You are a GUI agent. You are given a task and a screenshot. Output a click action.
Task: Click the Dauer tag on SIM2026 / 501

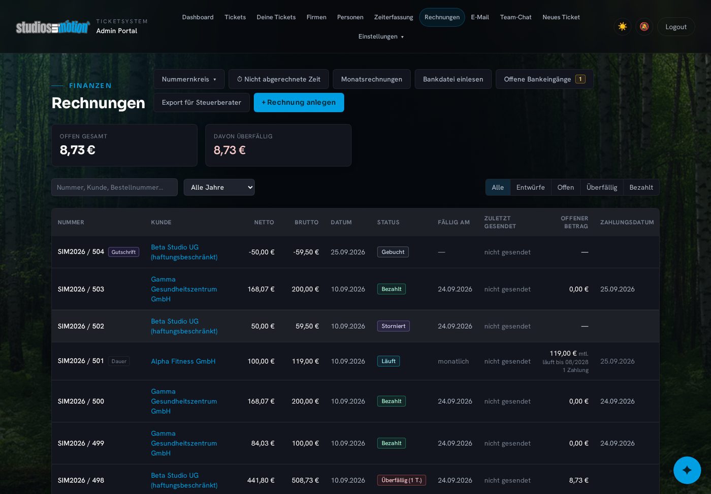tap(119, 361)
